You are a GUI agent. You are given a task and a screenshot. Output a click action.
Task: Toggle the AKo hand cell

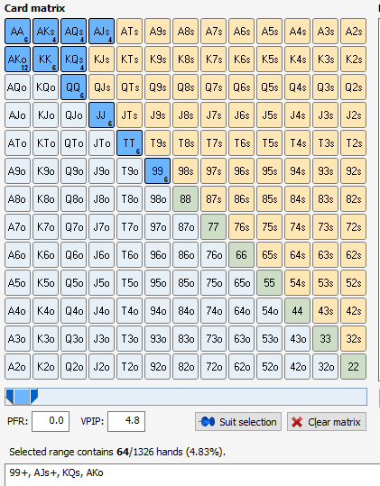(x=18, y=60)
